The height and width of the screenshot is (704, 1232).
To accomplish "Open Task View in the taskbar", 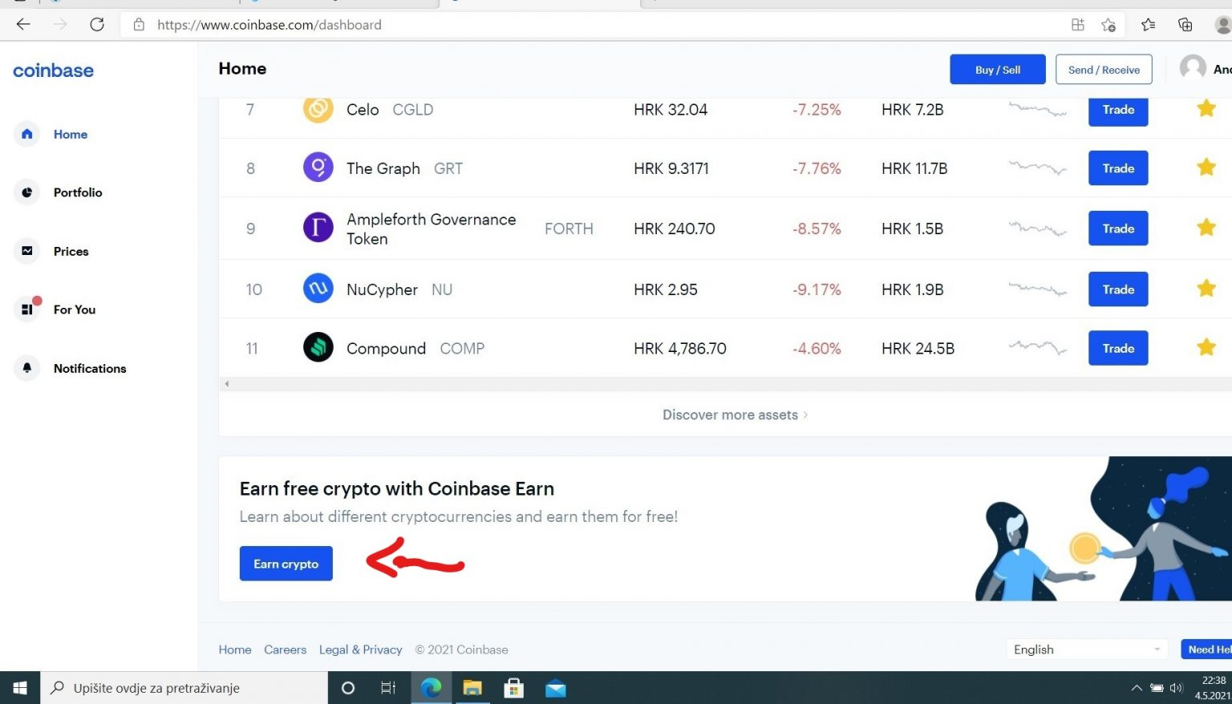I will pos(388,688).
